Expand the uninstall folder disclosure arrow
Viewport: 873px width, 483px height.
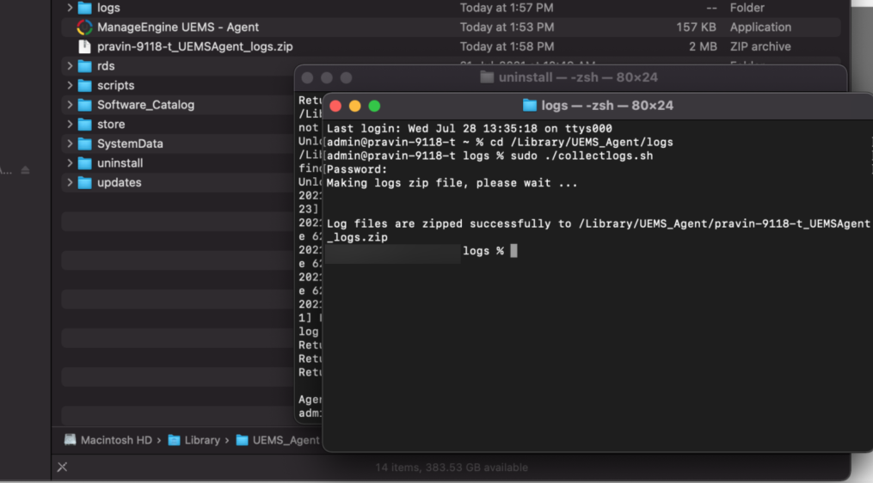[69, 163]
